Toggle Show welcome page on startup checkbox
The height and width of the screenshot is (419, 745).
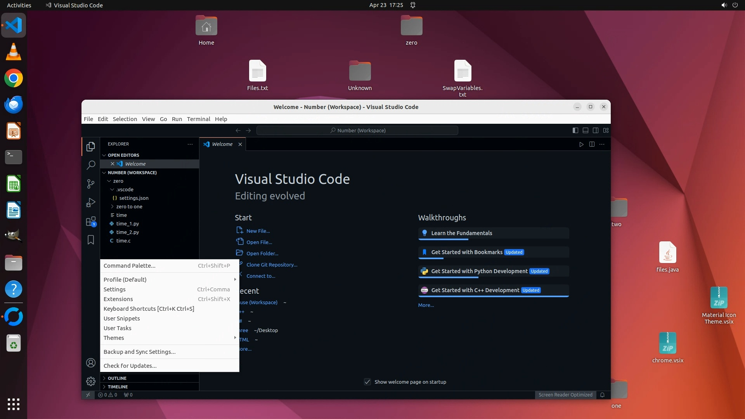coord(367,382)
